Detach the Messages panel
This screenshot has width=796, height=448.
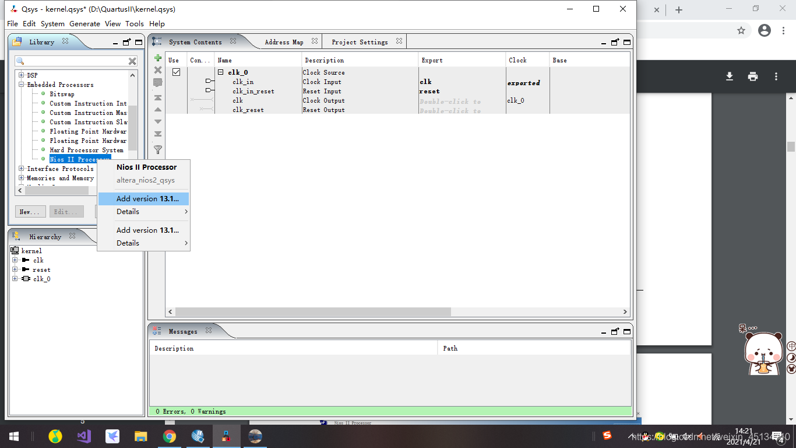615,331
